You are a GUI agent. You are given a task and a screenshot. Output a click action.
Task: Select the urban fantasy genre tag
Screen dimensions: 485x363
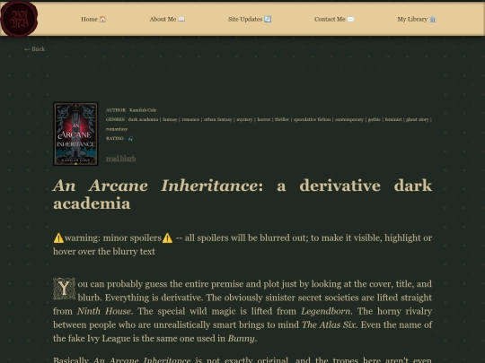(x=217, y=119)
